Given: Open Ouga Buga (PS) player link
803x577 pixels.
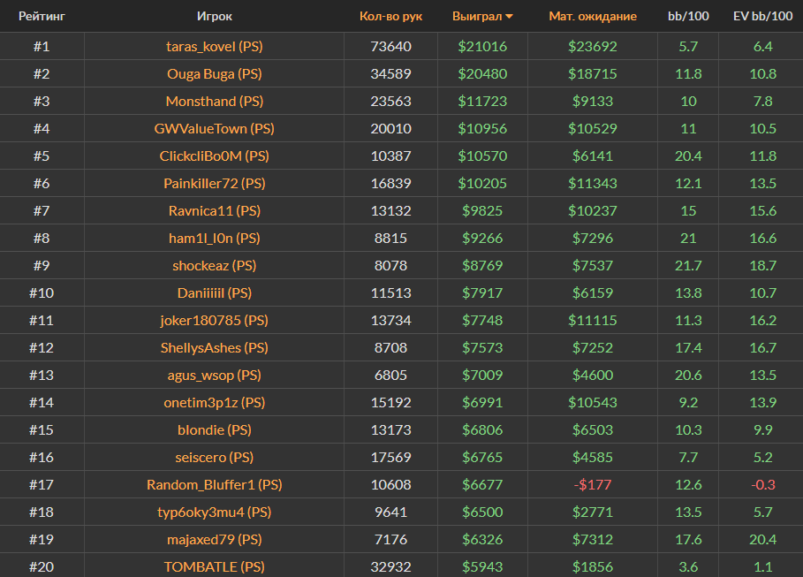Looking at the screenshot, I should 214,73.
